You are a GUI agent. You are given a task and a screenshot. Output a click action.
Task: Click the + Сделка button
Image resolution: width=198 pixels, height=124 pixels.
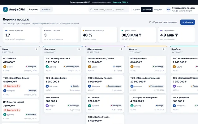coord(187,22)
